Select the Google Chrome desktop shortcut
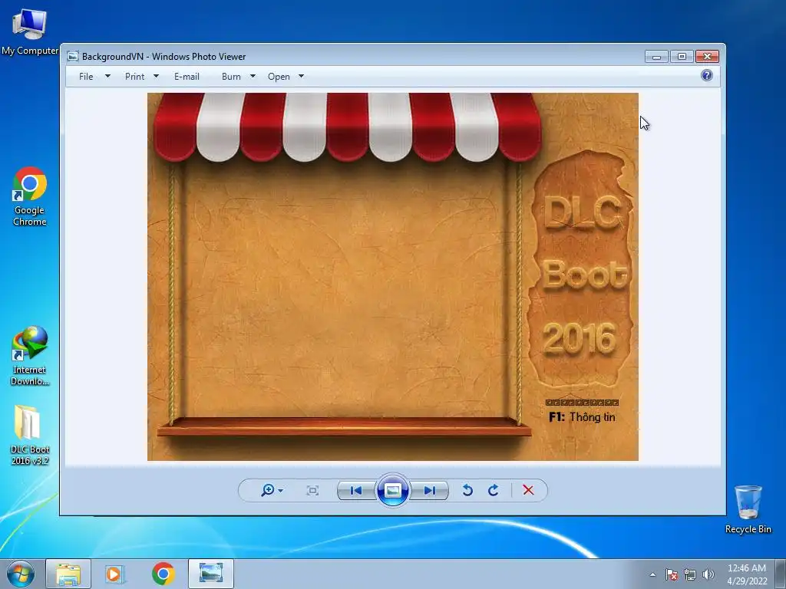Screen dimensions: 786x589 pos(30,196)
